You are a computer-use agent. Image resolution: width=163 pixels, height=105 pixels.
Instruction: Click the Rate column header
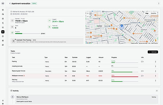(x=66, y=57)
